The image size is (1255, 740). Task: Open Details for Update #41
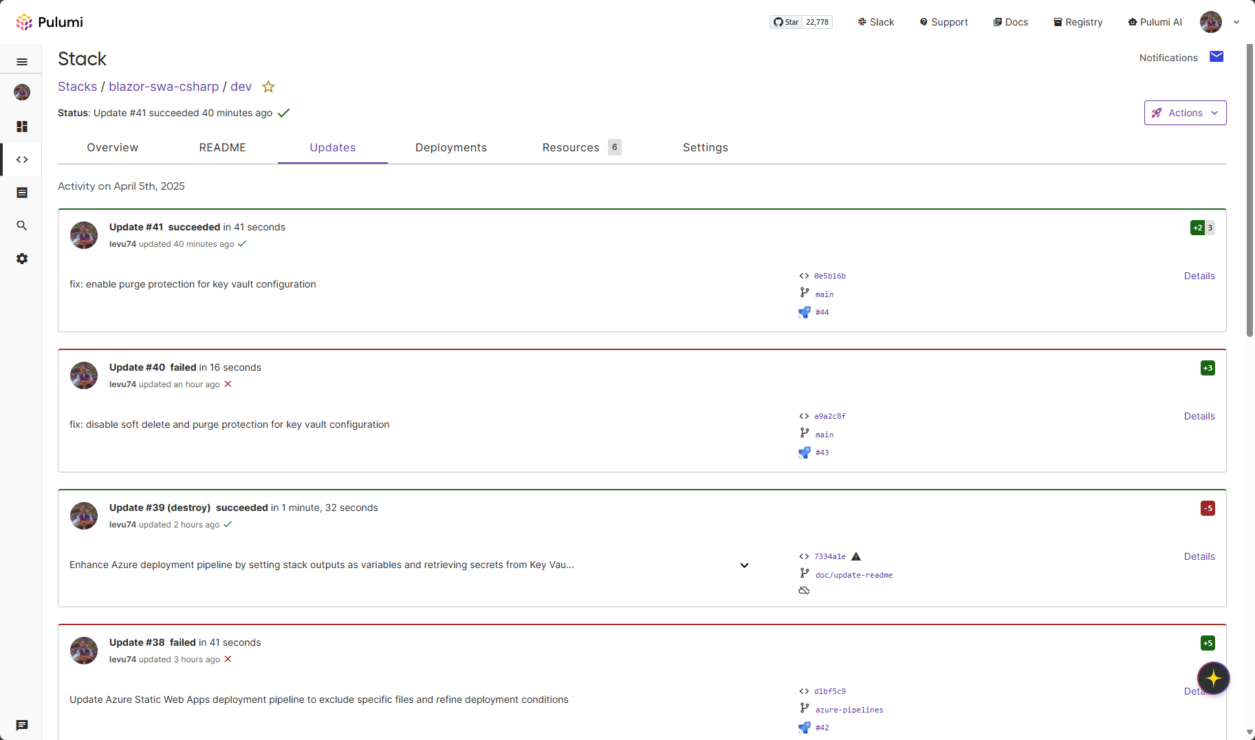(1199, 276)
